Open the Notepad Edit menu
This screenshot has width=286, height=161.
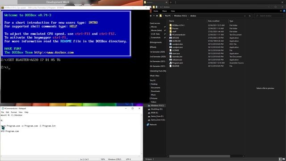7,112
